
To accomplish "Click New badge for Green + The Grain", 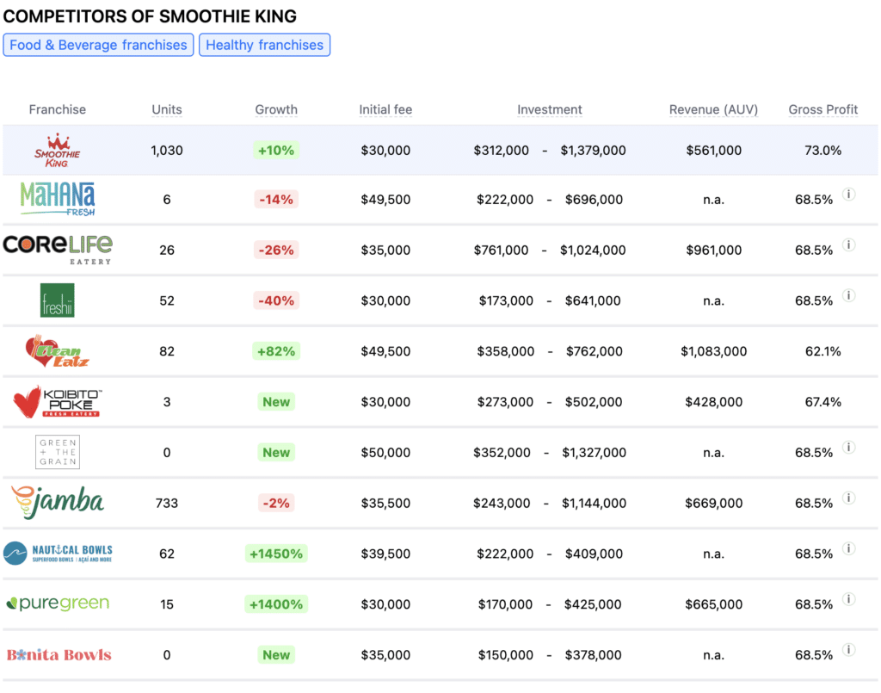I will click(x=276, y=453).
